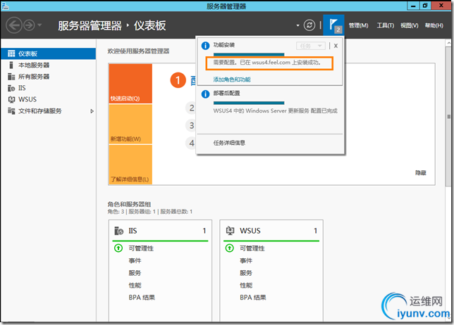
Task: Open 任务详细信息 link
Action: [x=229, y=143]
